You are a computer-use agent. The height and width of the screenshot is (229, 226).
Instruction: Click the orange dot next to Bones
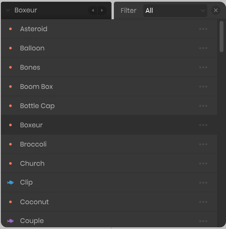click(x=10, y=68)
